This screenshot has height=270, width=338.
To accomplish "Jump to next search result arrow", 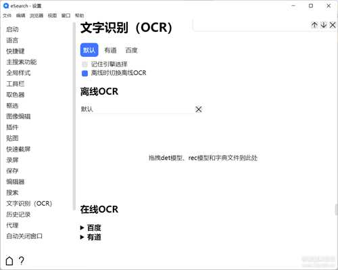I will pos(324,25).
